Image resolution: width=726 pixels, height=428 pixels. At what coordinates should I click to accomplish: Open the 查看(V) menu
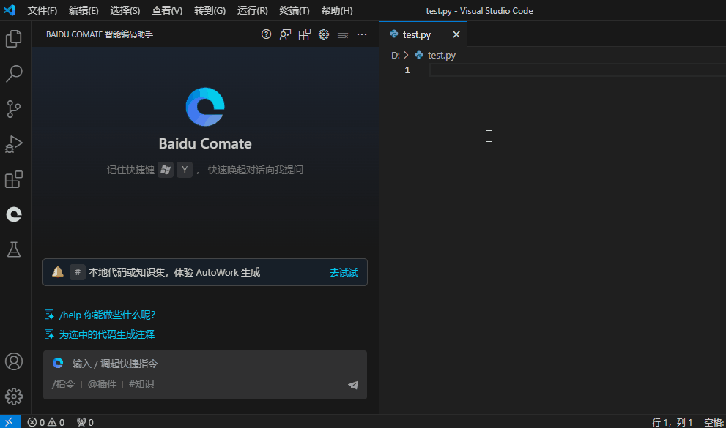coord(167,11)
